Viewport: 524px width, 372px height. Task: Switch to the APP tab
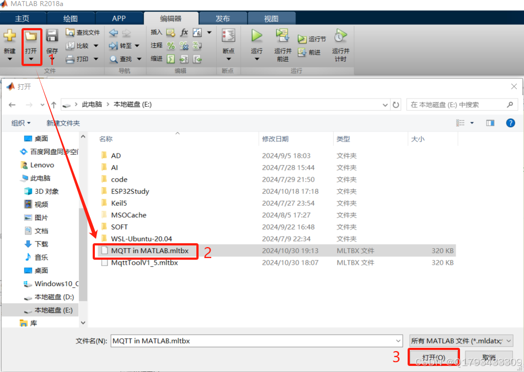click(x=119, y=19)
